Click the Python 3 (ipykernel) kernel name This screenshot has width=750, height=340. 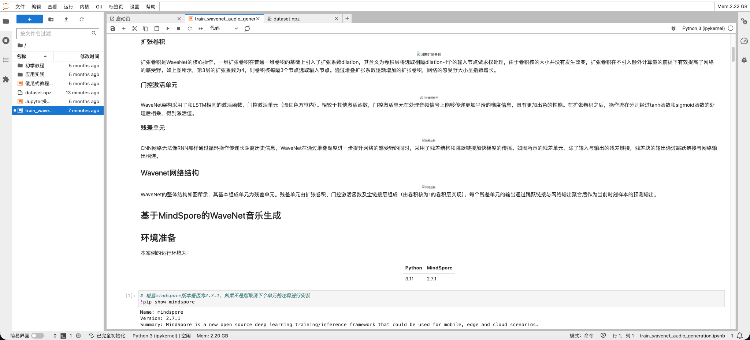coord(703,29)
